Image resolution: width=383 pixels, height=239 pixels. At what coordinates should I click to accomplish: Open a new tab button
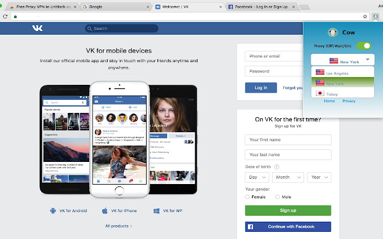click(305, 7)
